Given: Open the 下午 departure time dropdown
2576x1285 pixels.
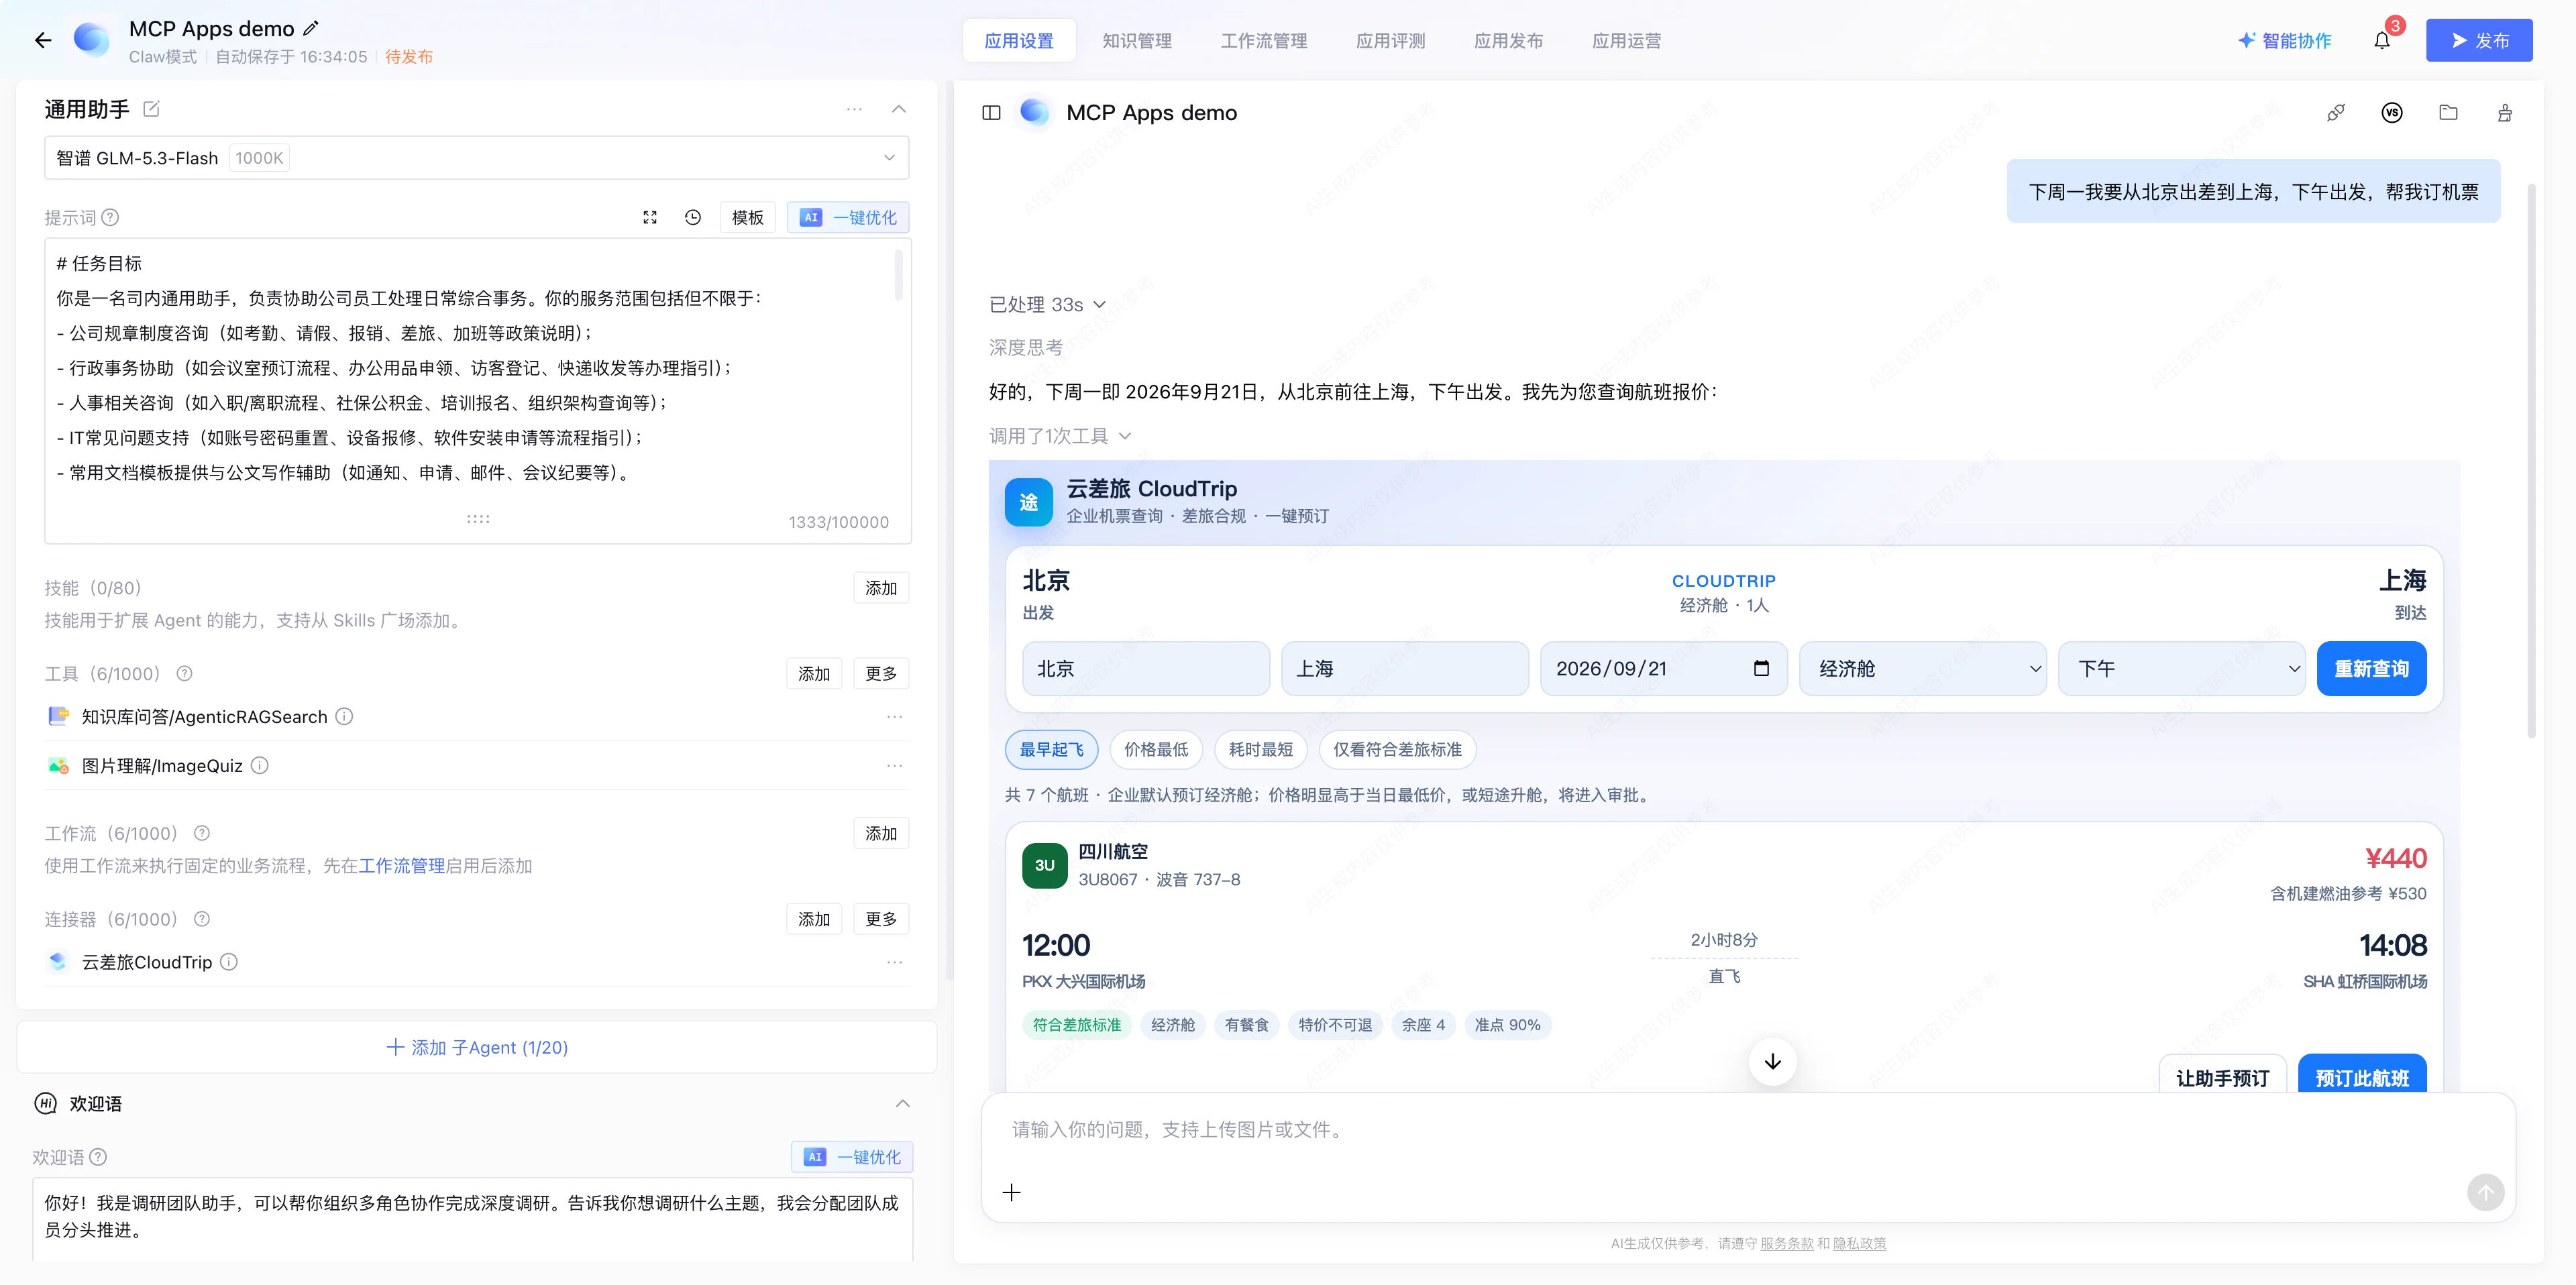Looking at the screenshot, I should tap(2181, 669).
